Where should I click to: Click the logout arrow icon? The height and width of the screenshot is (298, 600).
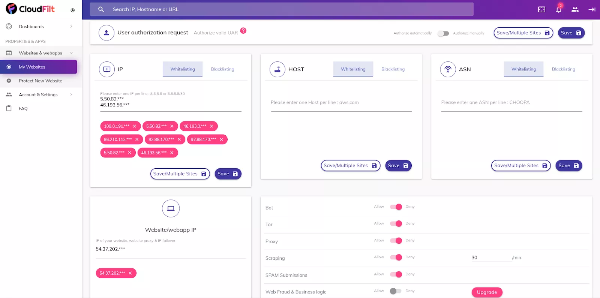tap(592, 10)
